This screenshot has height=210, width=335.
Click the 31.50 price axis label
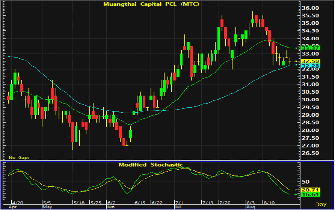[x=310, y=77]
